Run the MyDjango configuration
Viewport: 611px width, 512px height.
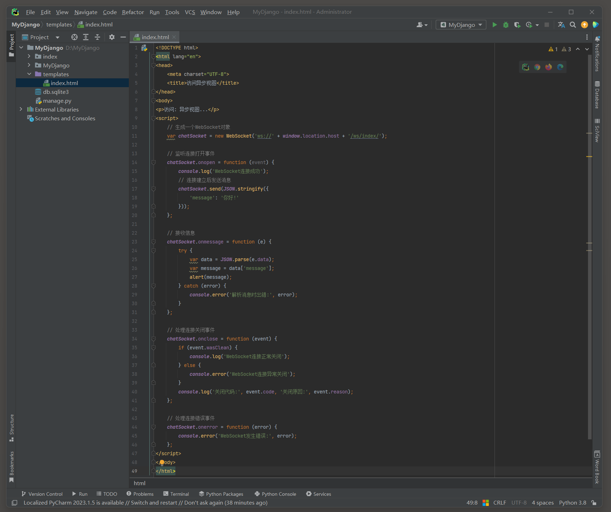point(495,25)
